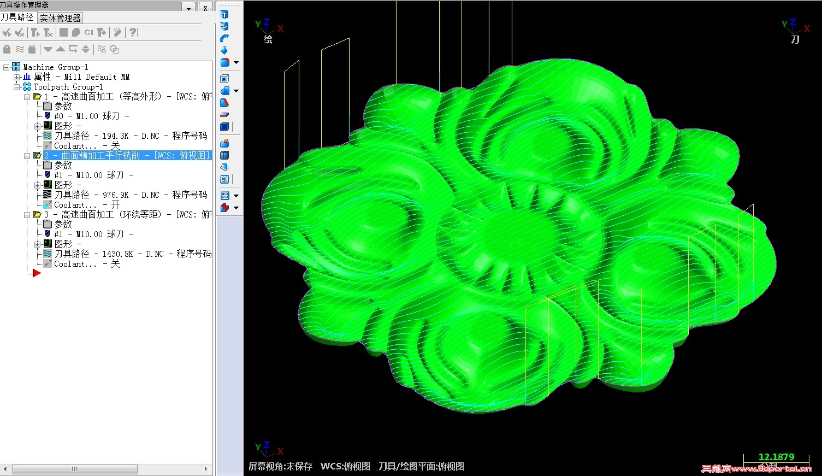Toggle locking on selected operations (padlock icon)
The image size is (822, 476).
(x=7, y=49)
